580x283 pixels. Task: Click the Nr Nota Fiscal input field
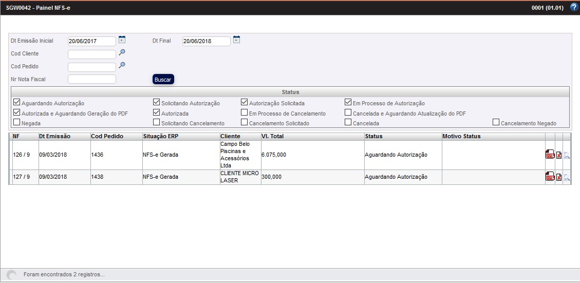click(92, 79)
